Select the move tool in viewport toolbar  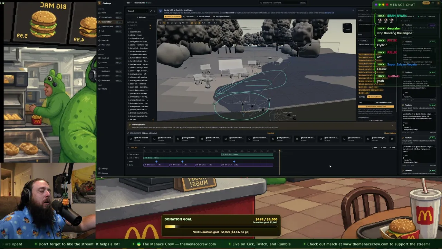click(x=164, y=23)
